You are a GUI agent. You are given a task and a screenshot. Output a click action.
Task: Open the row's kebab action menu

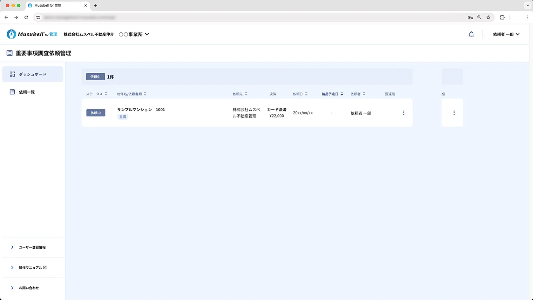(404, 113)
